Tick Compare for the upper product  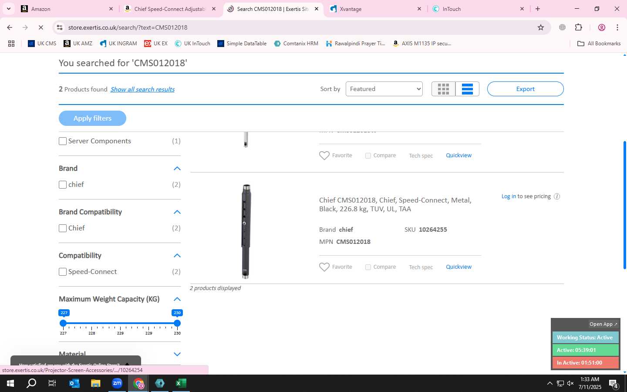368,155
